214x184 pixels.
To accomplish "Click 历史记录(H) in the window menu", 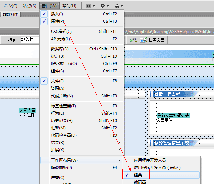I will tap(62, 121).
